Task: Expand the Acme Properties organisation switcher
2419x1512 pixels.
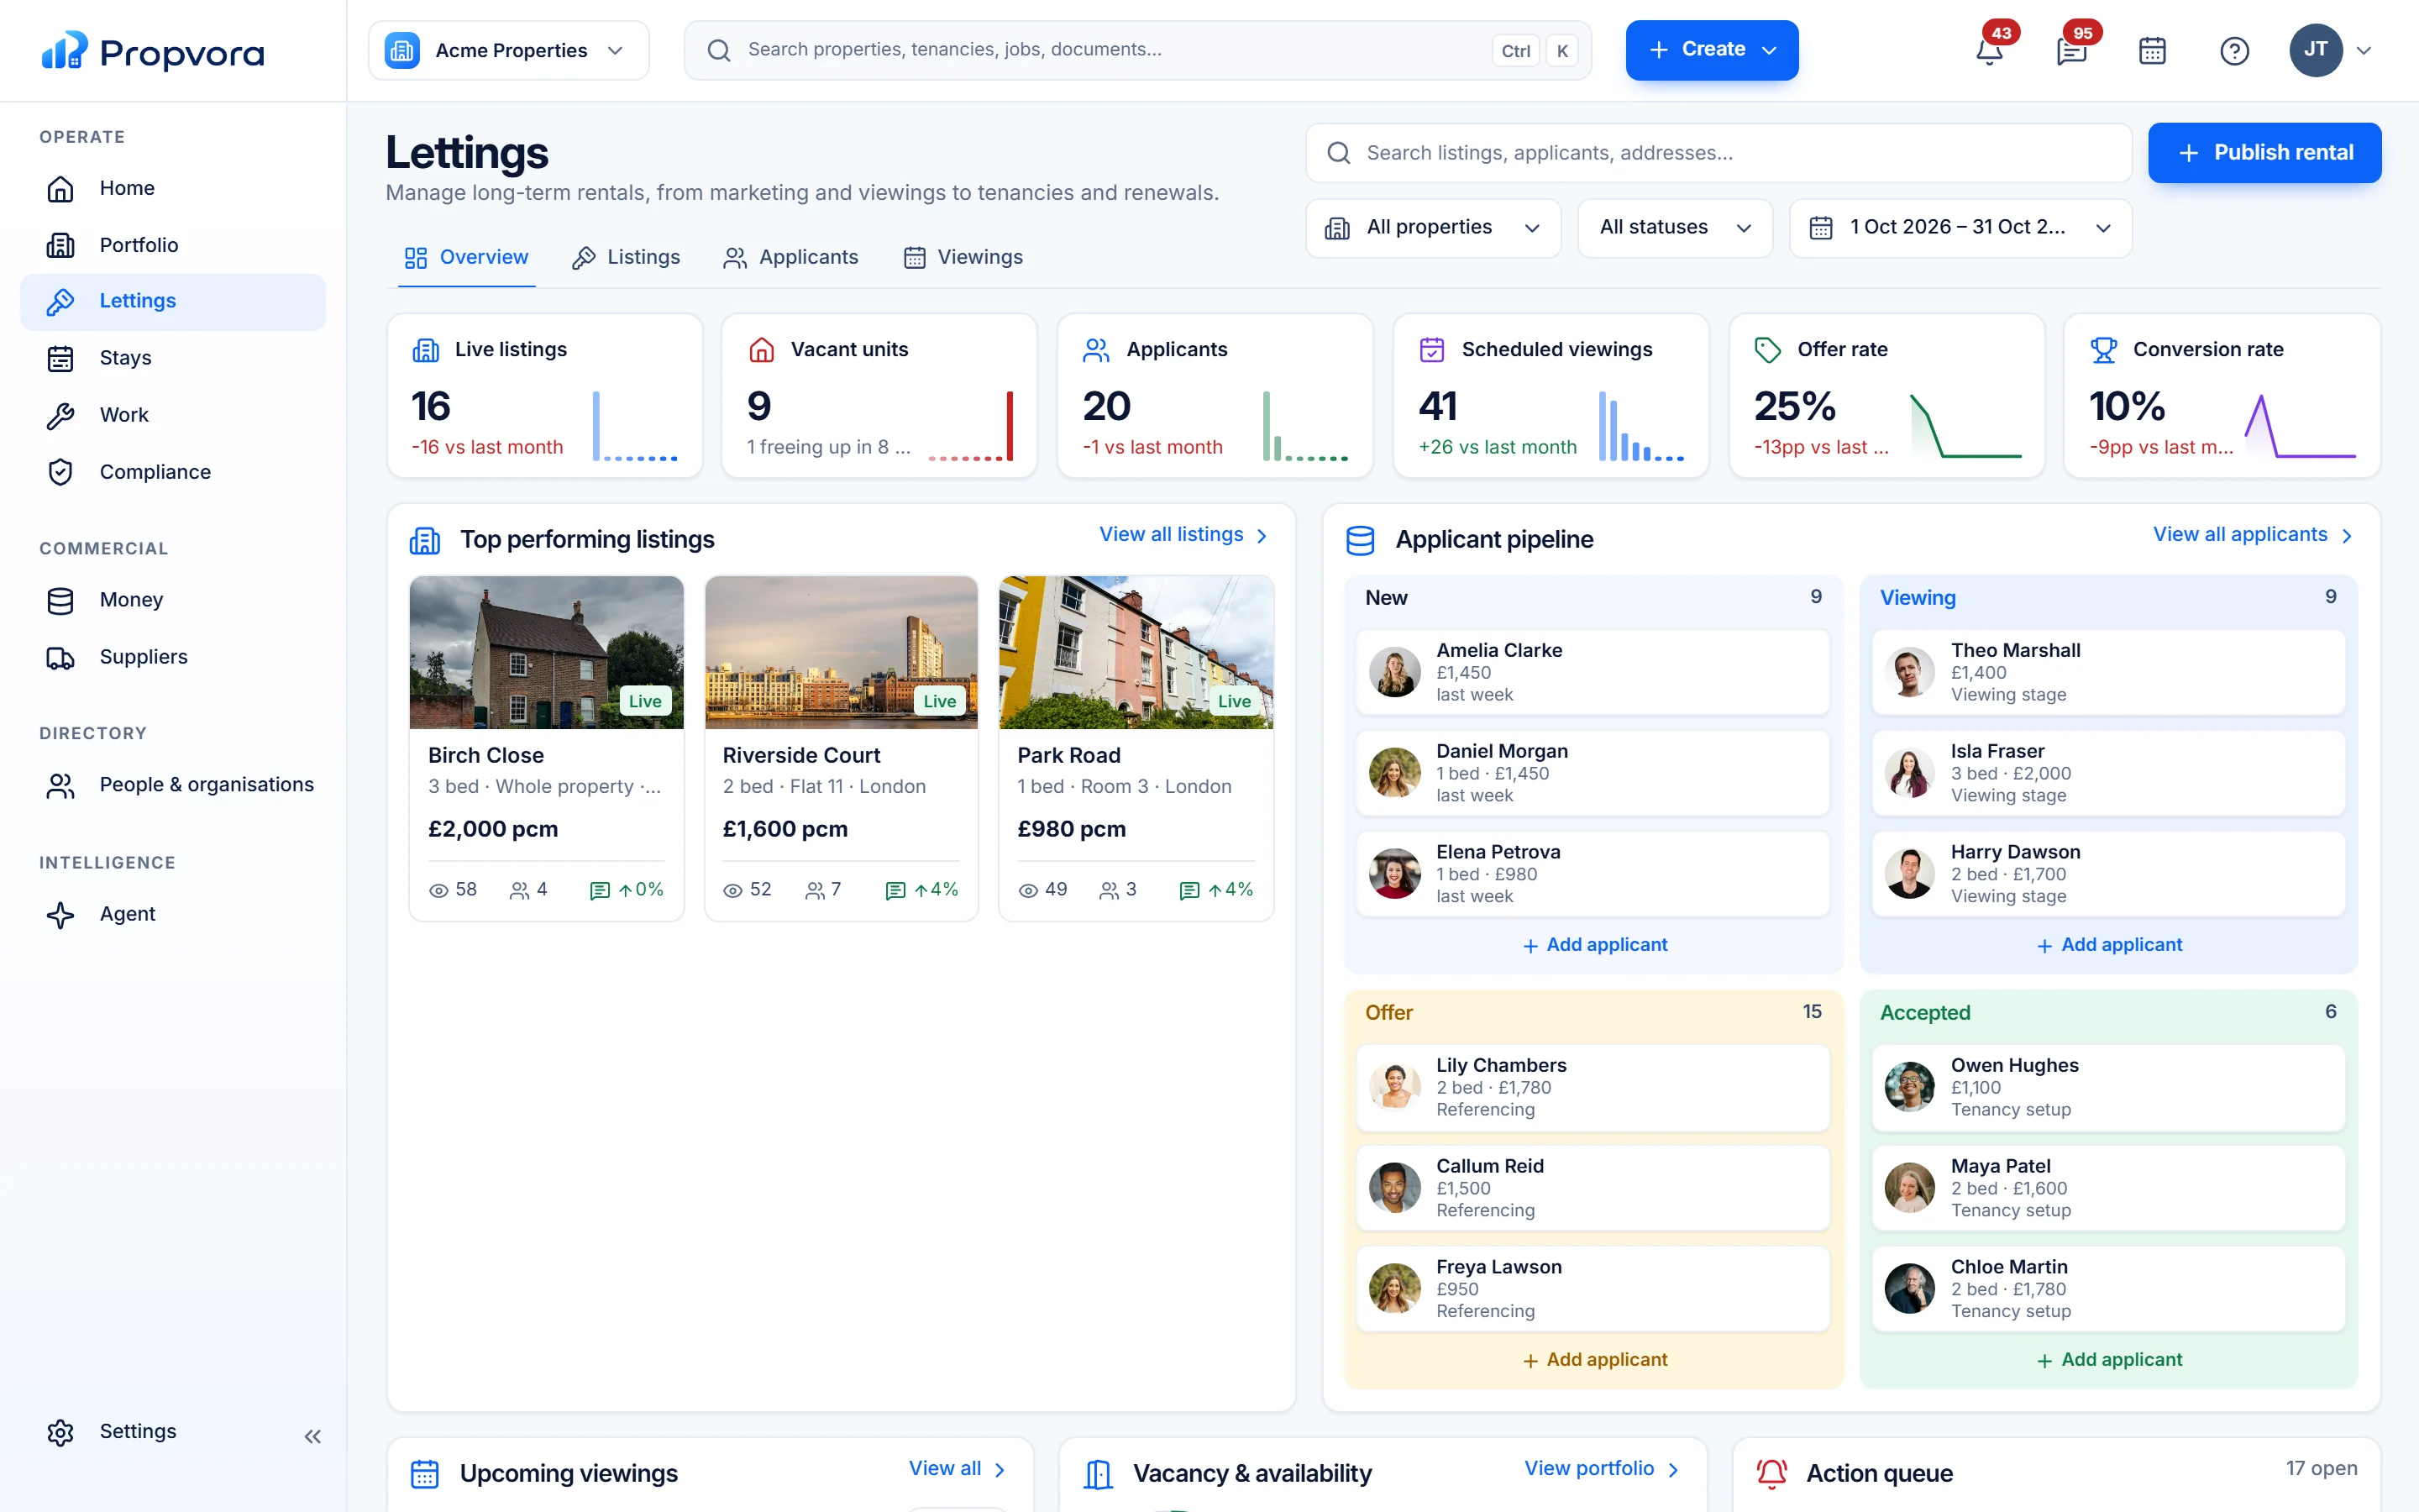Action: tap(508, 50)
